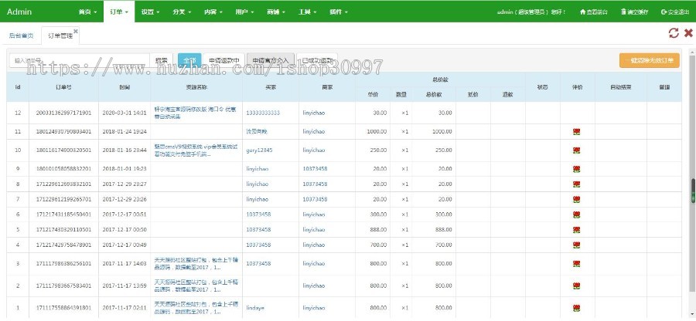Viewport: 696px width, 321px height.
Task: Click total price 888.00 in order 5
Action: (443, 230)
